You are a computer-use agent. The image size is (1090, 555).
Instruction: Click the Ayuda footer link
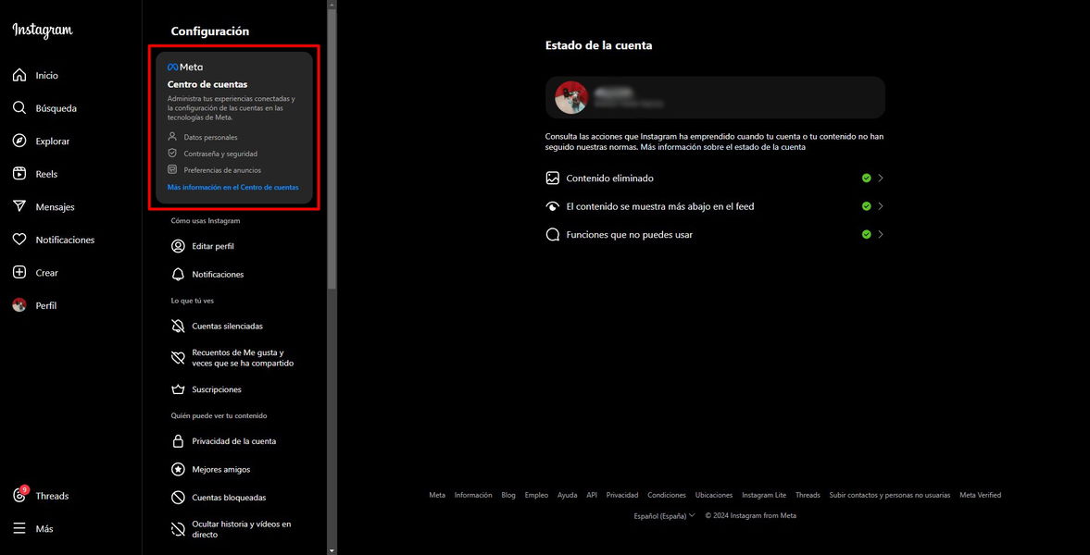(568, 495)
